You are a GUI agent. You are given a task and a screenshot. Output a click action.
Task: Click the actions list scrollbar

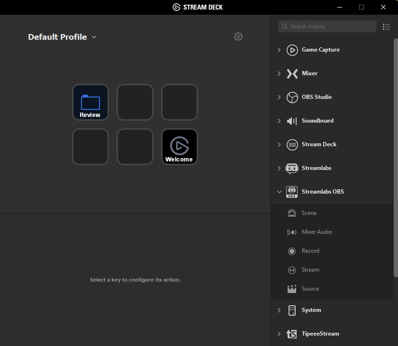396,158
